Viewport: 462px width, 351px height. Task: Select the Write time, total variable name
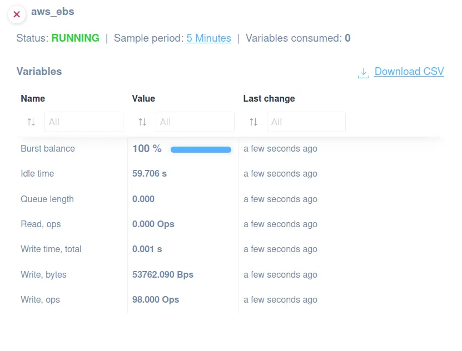pos(51,249)
